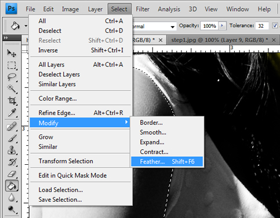Open the Edit menu
Viewport: 280px width, 218px height.
point(48,9)
